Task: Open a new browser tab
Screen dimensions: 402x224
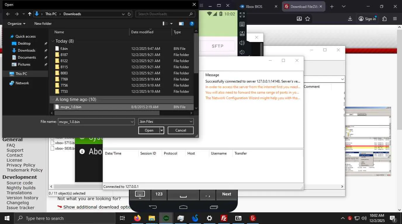Action: 332,6
